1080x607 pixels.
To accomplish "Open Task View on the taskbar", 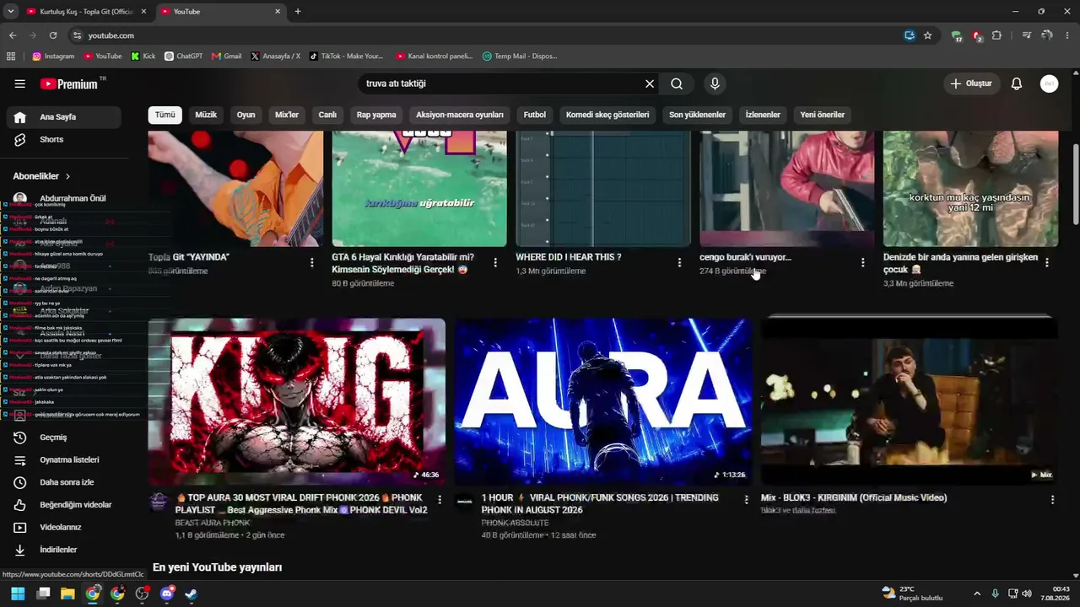I will click(x=43, y=594).
